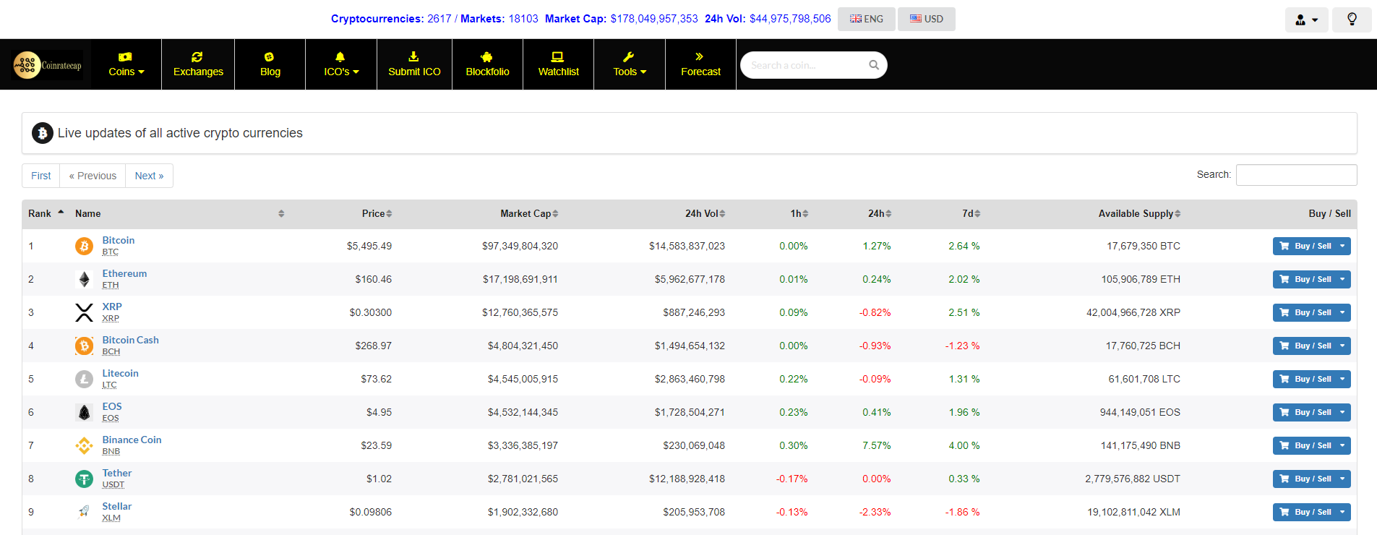
Task: Open the Blog page
Action: tap(270, 64)
